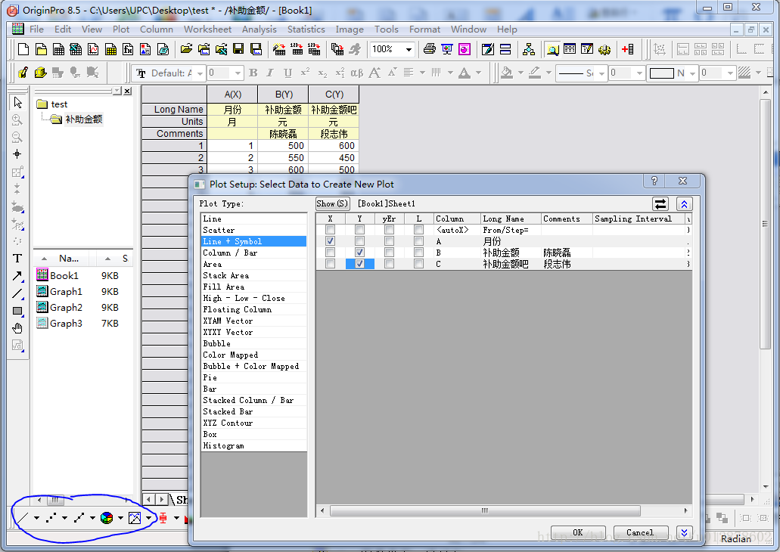This screenshot has width=780, height=552.
Task: Check L checkbox for column C
Action: [x=419, y=264]
